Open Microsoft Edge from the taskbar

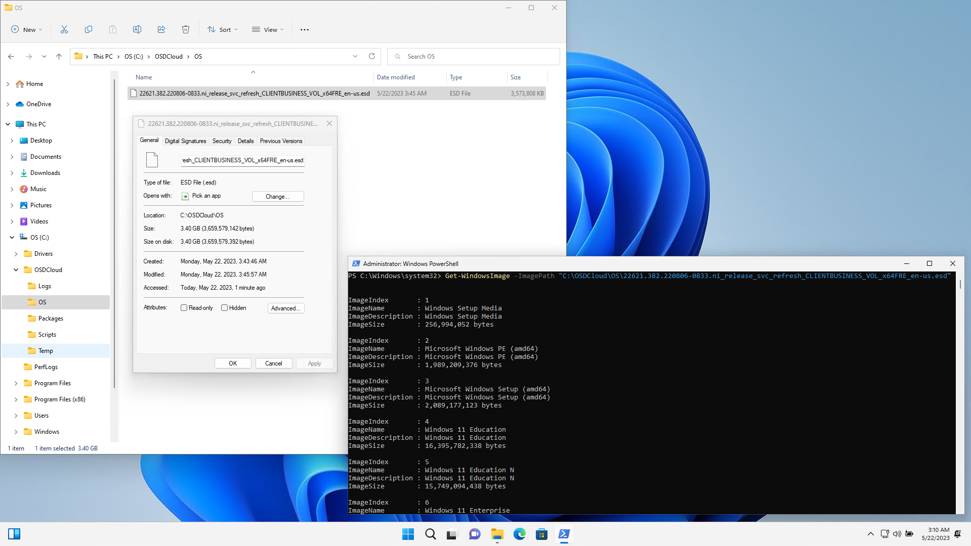pyautogui.click(x=519, y=534)
